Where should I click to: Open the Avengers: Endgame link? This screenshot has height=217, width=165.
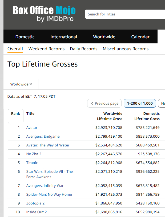(x=43, y=136)
